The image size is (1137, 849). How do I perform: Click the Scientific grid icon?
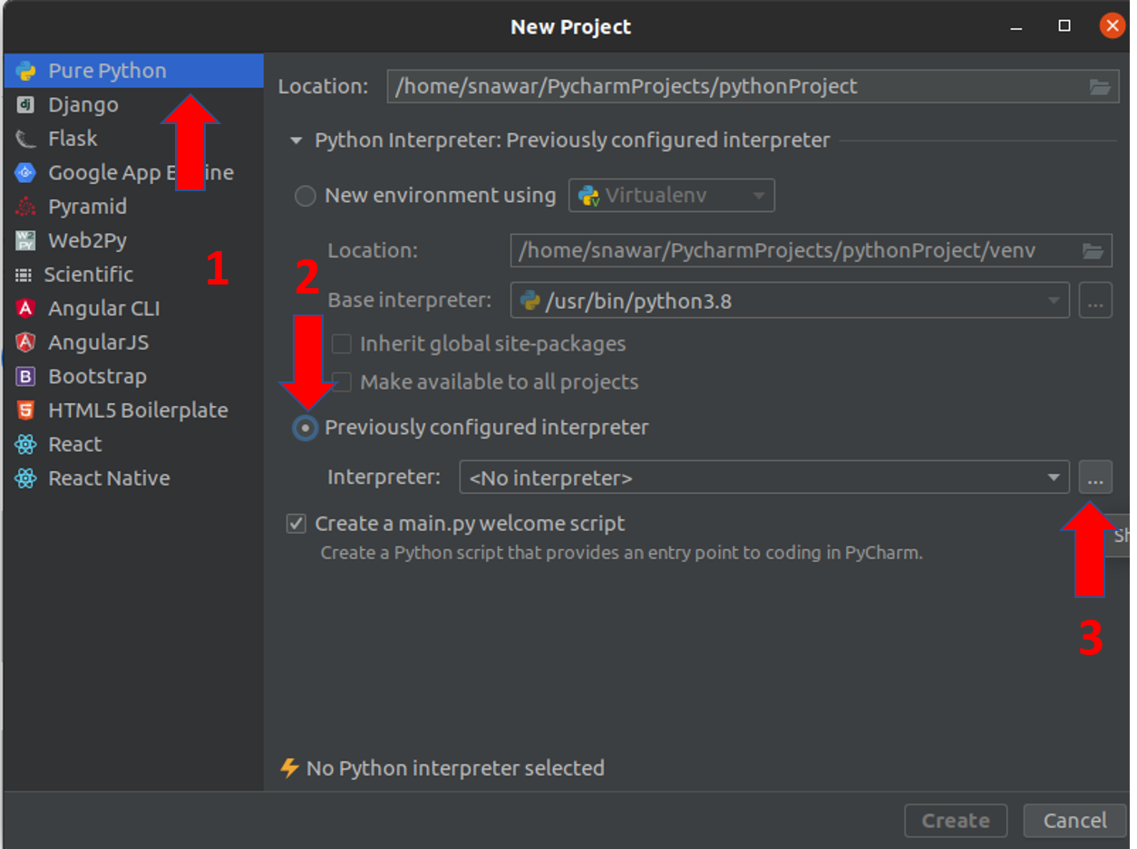click(x=23, y=275)
